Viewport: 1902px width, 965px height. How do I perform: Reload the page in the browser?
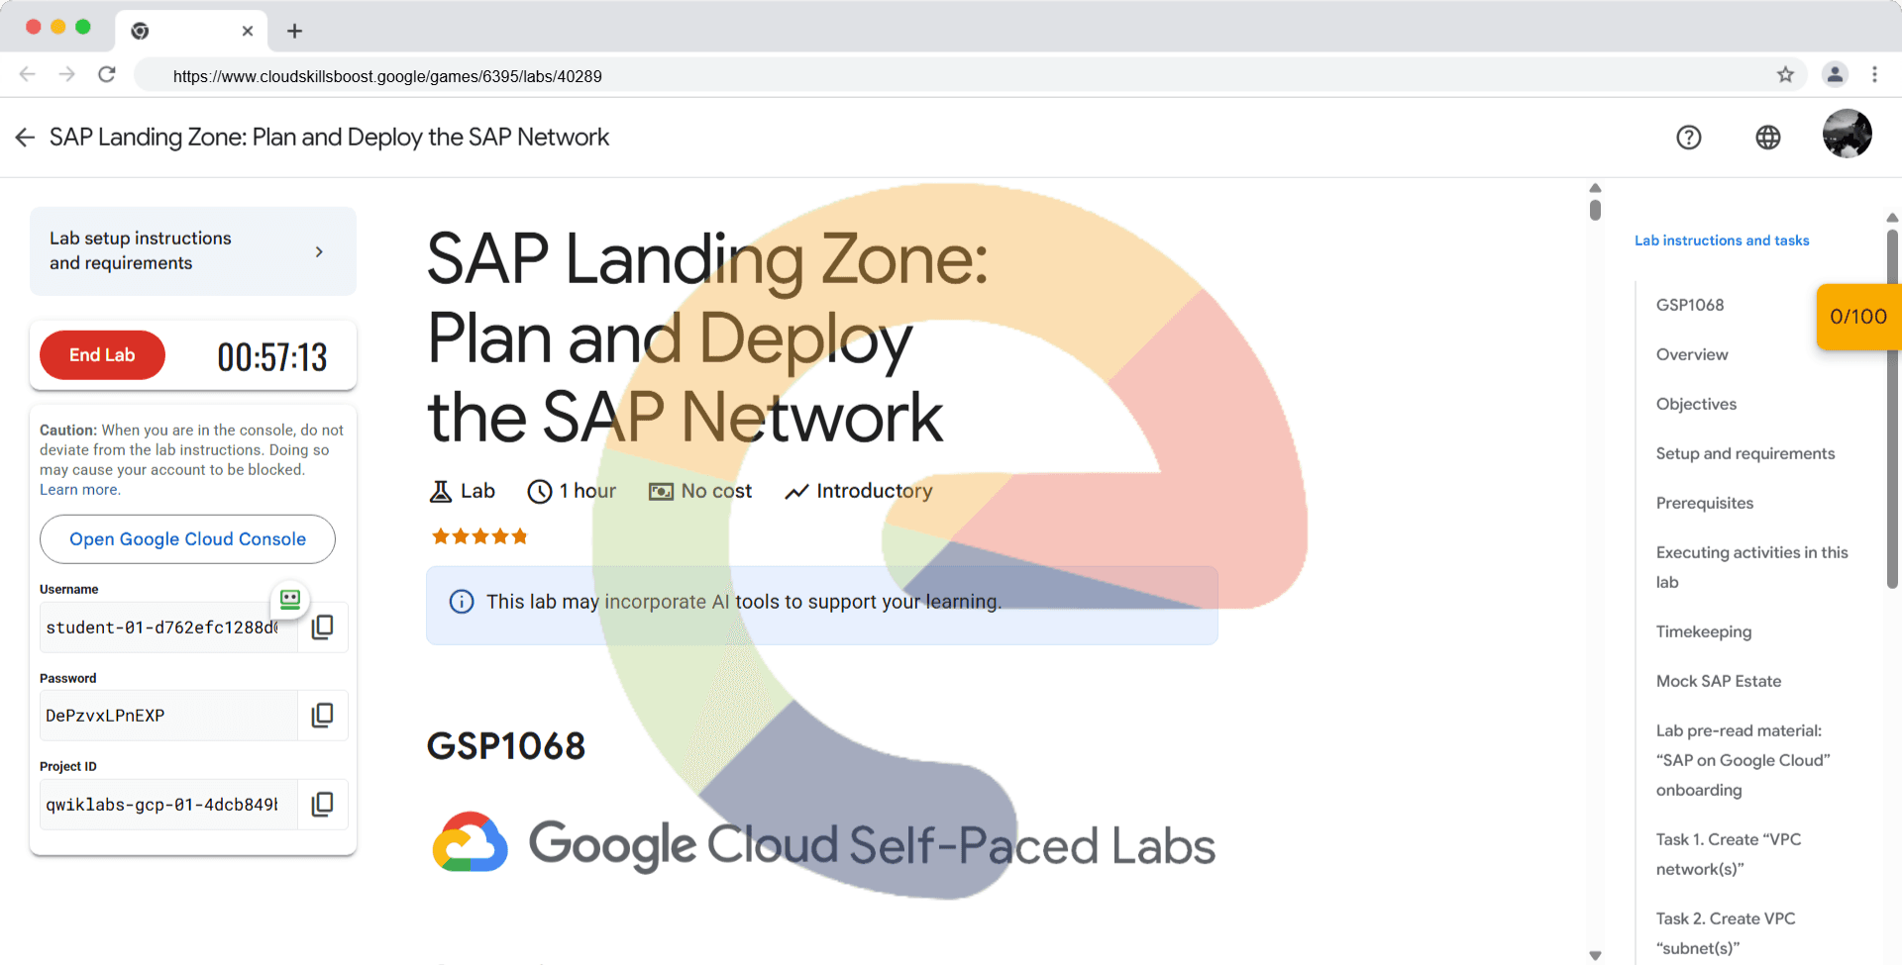point(107,75)
